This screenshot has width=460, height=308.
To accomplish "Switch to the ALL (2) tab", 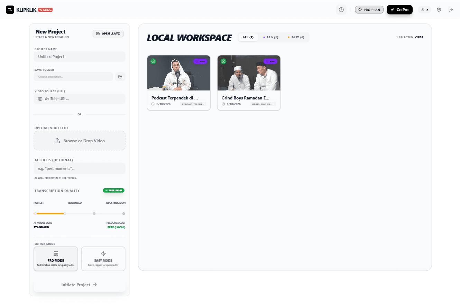I will click(248, 37).
